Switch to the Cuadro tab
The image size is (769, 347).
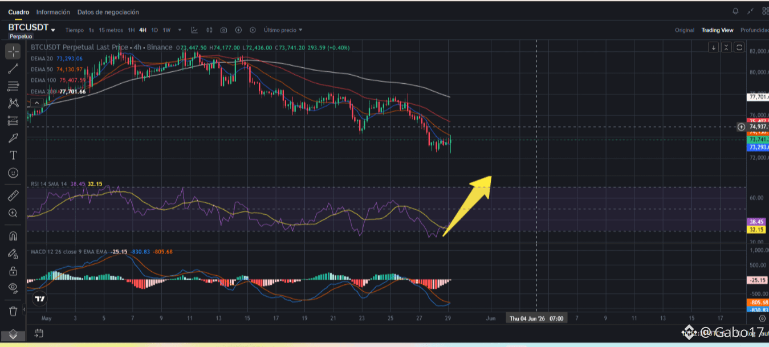[18, 12]
